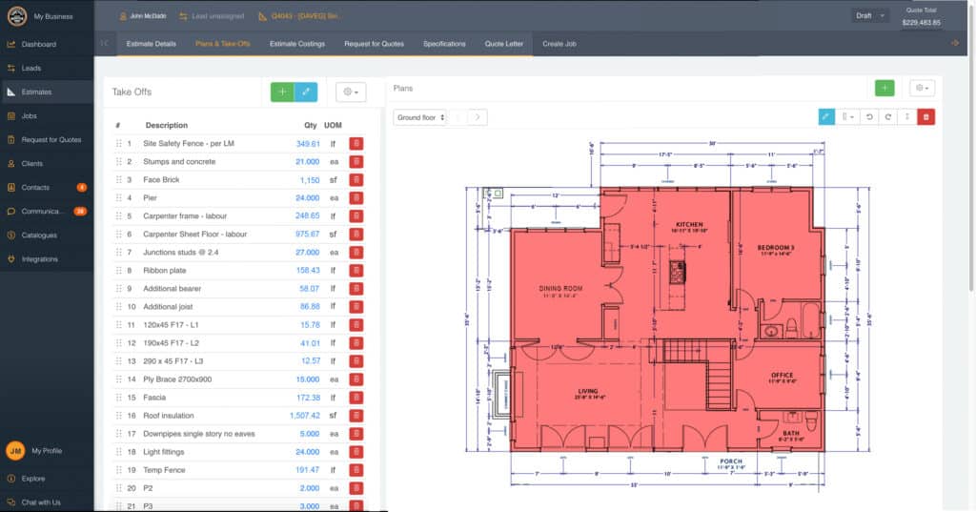Add a plan with green plus button
Screen dimensions: 976x512
(x=884, y=88)
